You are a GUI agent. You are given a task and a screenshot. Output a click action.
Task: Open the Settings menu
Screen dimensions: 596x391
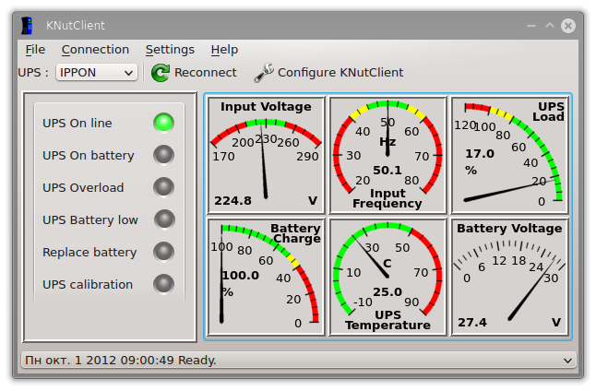coord(170,50)
